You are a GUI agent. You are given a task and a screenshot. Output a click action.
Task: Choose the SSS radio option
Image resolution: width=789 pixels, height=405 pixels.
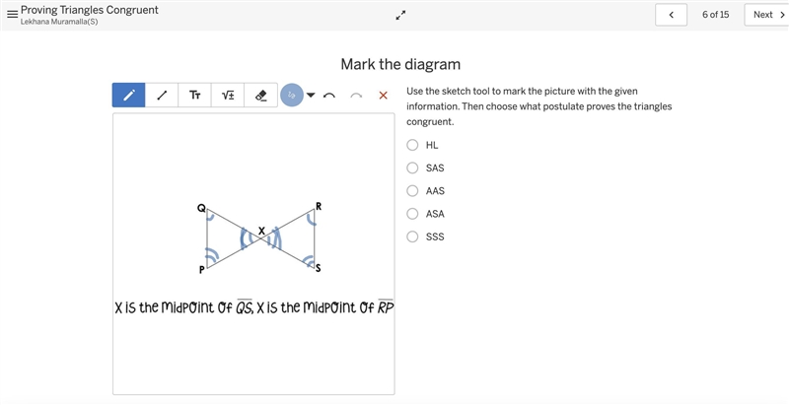click(412, 236)
